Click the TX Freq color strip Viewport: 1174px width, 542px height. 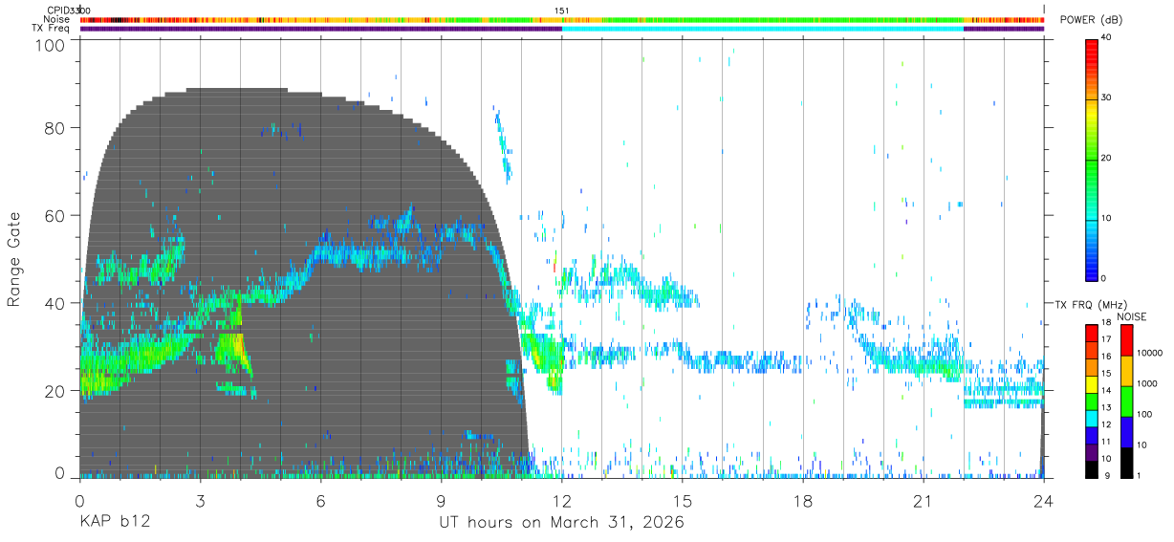(x=561, y=29)
